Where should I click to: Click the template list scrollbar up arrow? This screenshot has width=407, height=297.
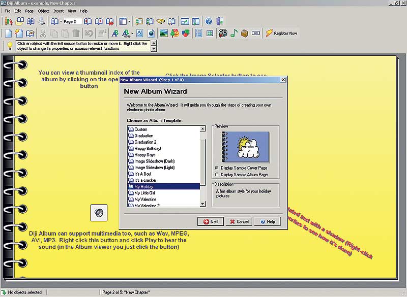pos(202,128)
